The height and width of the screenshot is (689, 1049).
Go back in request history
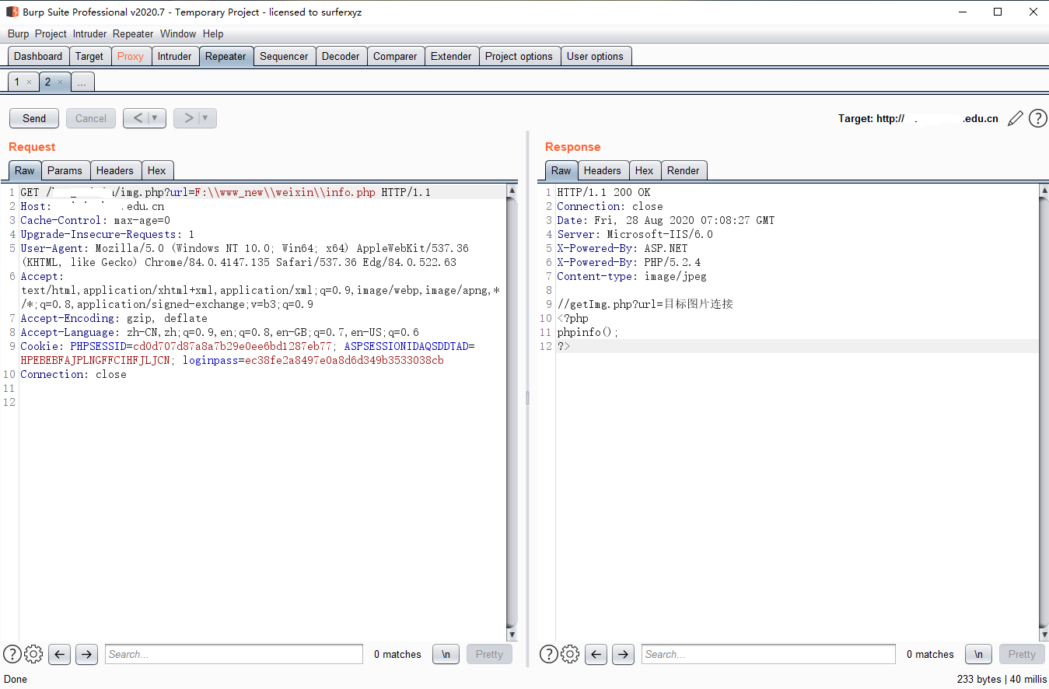pos(138,118)
